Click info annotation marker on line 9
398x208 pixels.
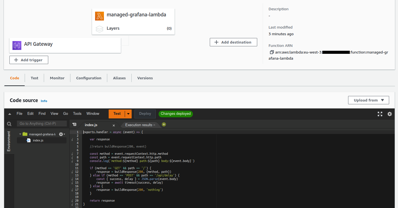(72, 161)
